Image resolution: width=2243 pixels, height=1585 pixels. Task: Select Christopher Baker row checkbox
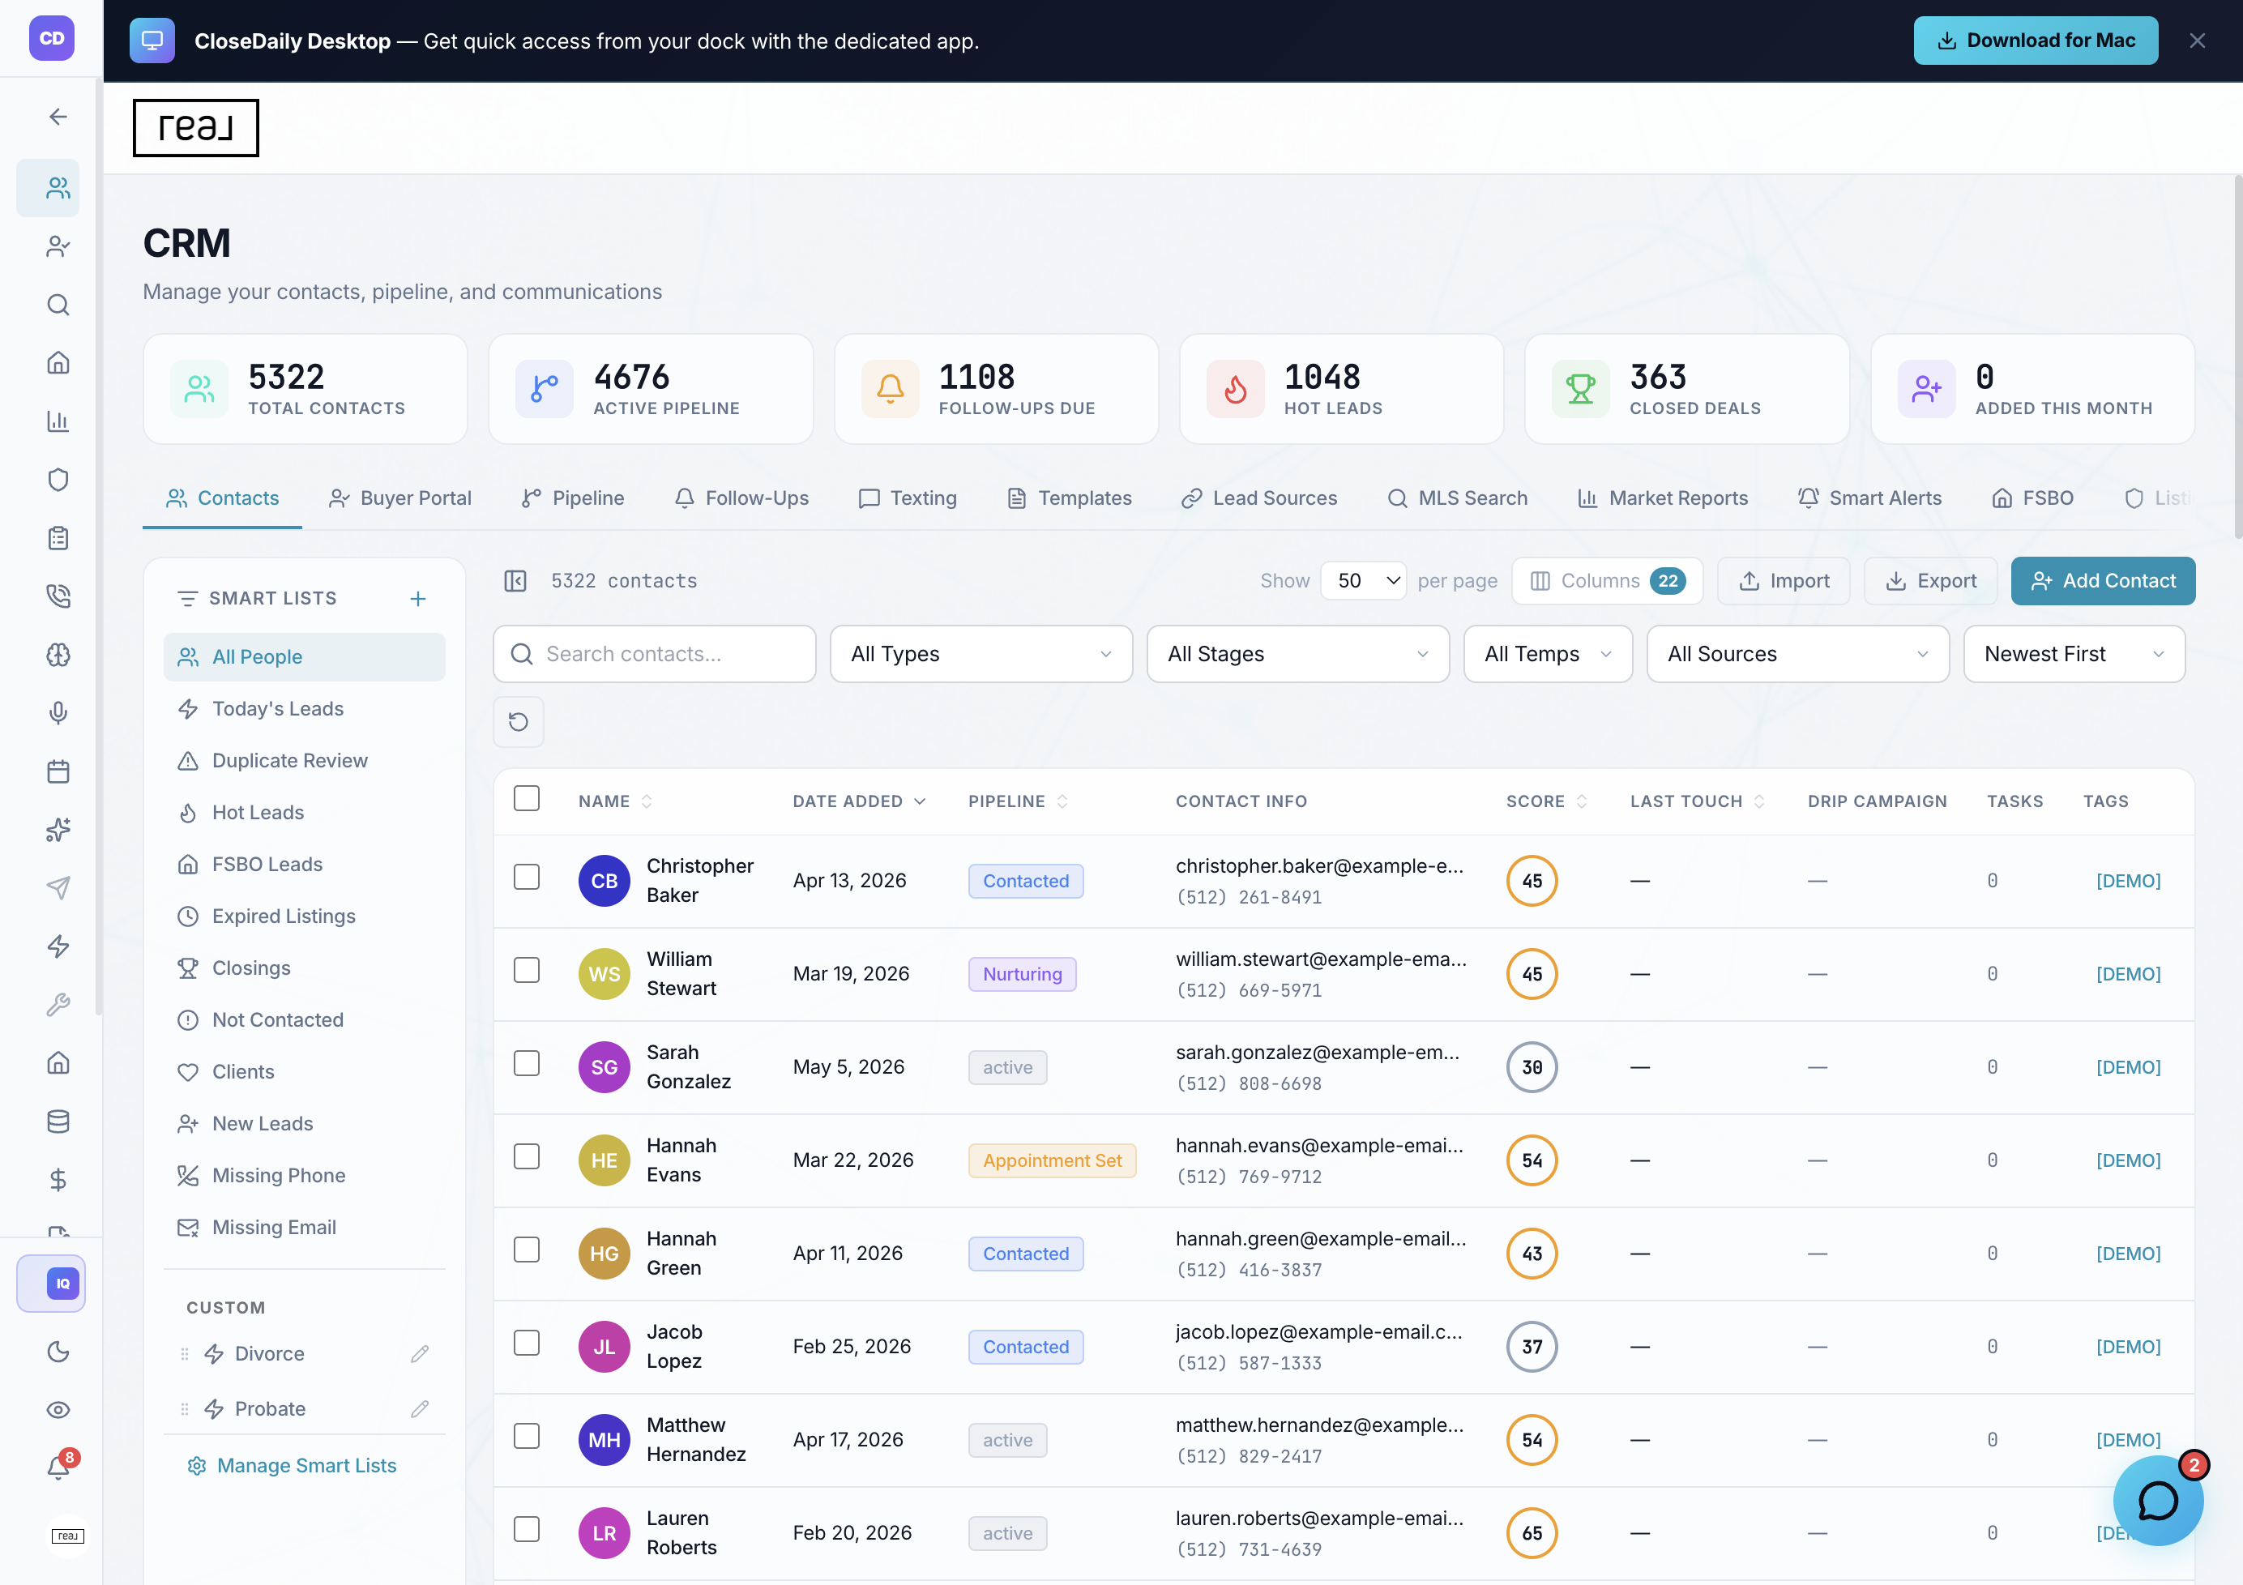coord(527,878)
